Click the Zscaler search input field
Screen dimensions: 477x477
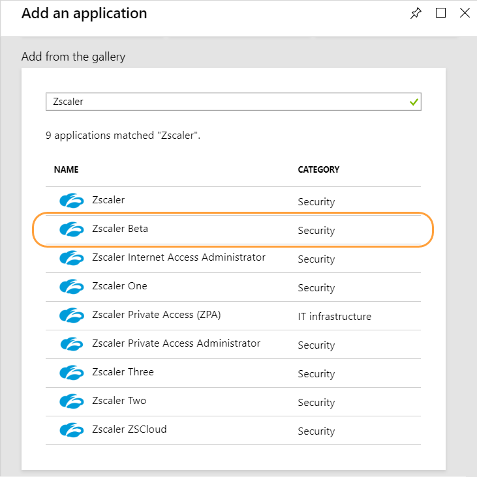click(x=234, y=102)
